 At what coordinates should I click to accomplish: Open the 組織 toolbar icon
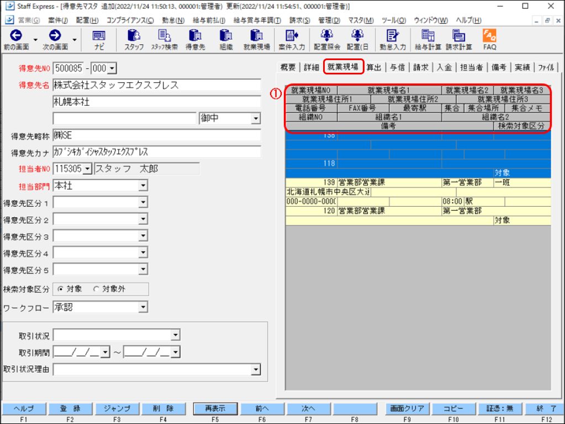[226, 40]
